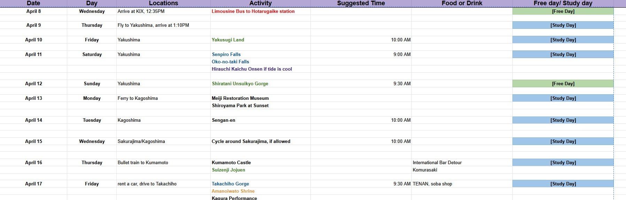Viewport: 626px width, 200px height.
Task: Select the Day column header
Action: (92, 3)
